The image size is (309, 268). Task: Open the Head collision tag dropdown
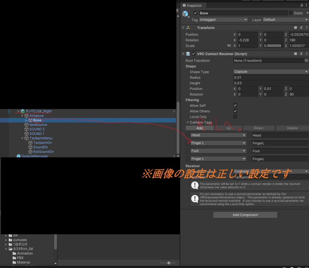(218, 135)
